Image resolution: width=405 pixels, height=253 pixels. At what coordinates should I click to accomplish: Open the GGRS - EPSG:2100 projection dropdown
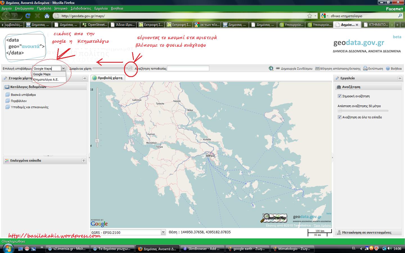click(163, 232)
